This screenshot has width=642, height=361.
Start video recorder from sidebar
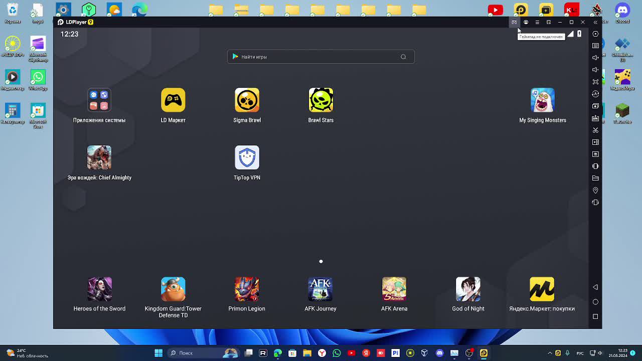pos(595,142)
